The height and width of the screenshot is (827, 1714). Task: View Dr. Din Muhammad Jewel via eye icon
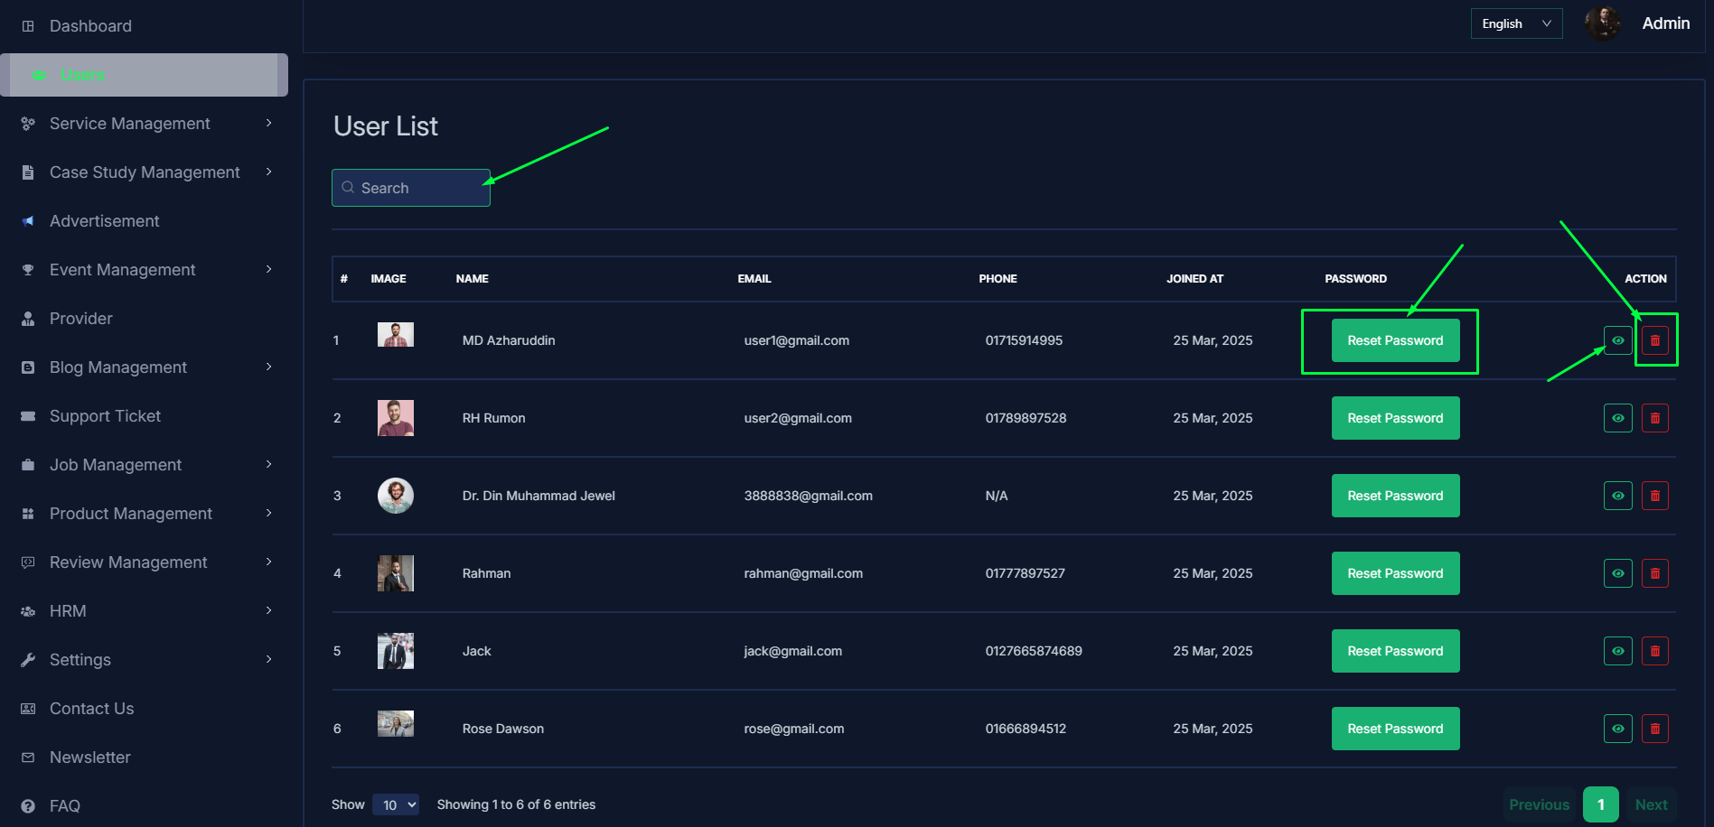1618,496
